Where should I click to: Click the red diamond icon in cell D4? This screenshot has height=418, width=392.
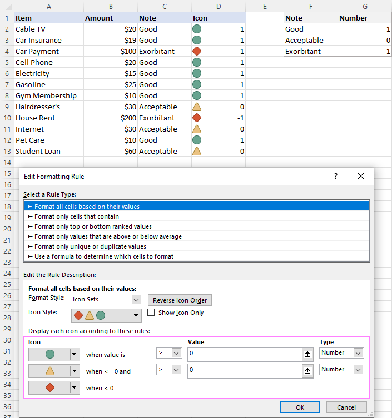coord(197,51)
